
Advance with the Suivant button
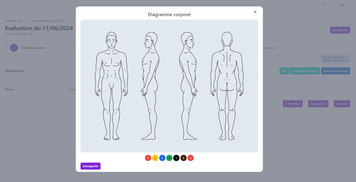[x=342, y=104]
